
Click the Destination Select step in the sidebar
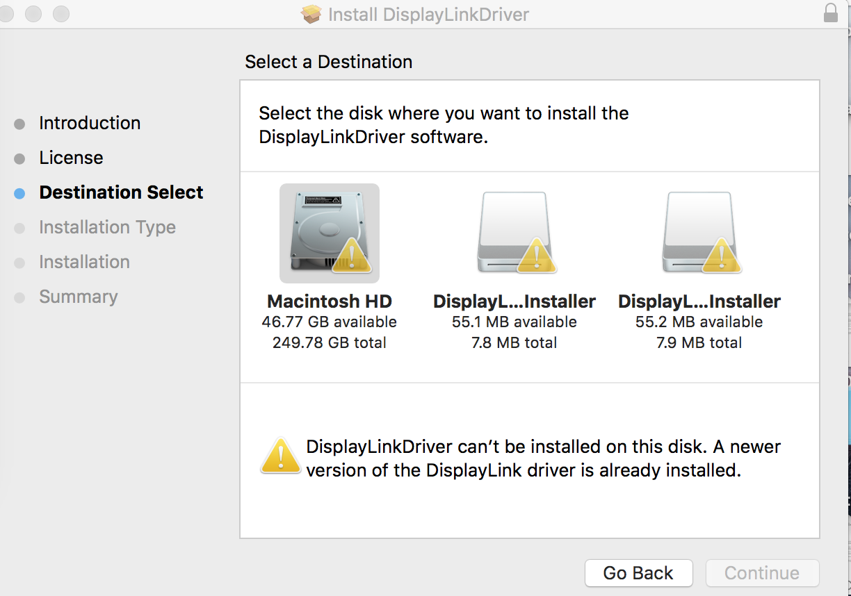(121, 192)
